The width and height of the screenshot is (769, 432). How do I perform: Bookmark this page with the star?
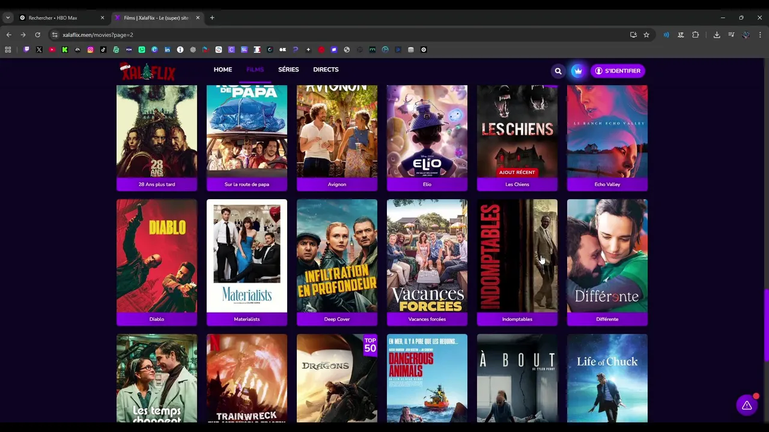click(x=646, y=35)
